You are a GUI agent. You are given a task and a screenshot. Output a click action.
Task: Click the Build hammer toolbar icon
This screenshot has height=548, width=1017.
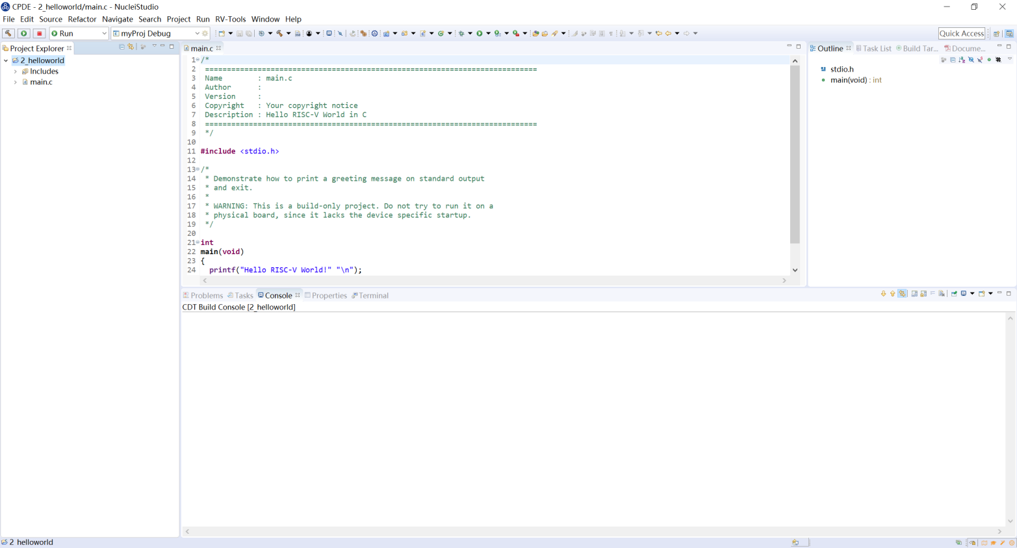click(x=279, y=33)
